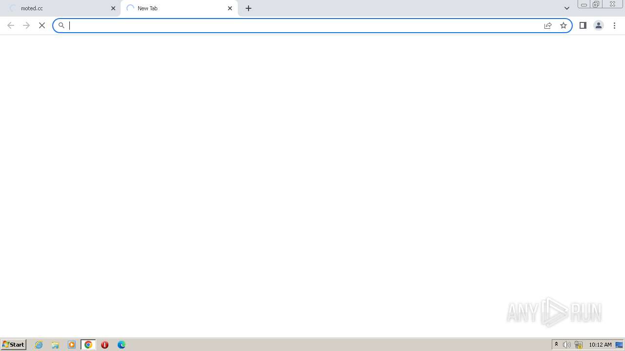The image size is (625, 351).
Task: Launch Internet Explorer from taskbar
Action: click(39, 345)
